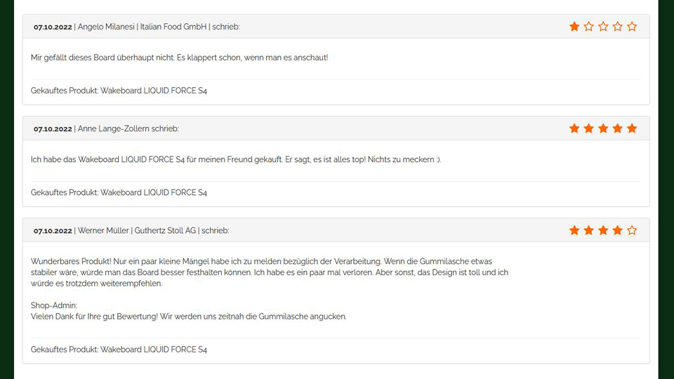Click purchased product text in Anne's review
This screenshot has width=674, height=379.
119,192
